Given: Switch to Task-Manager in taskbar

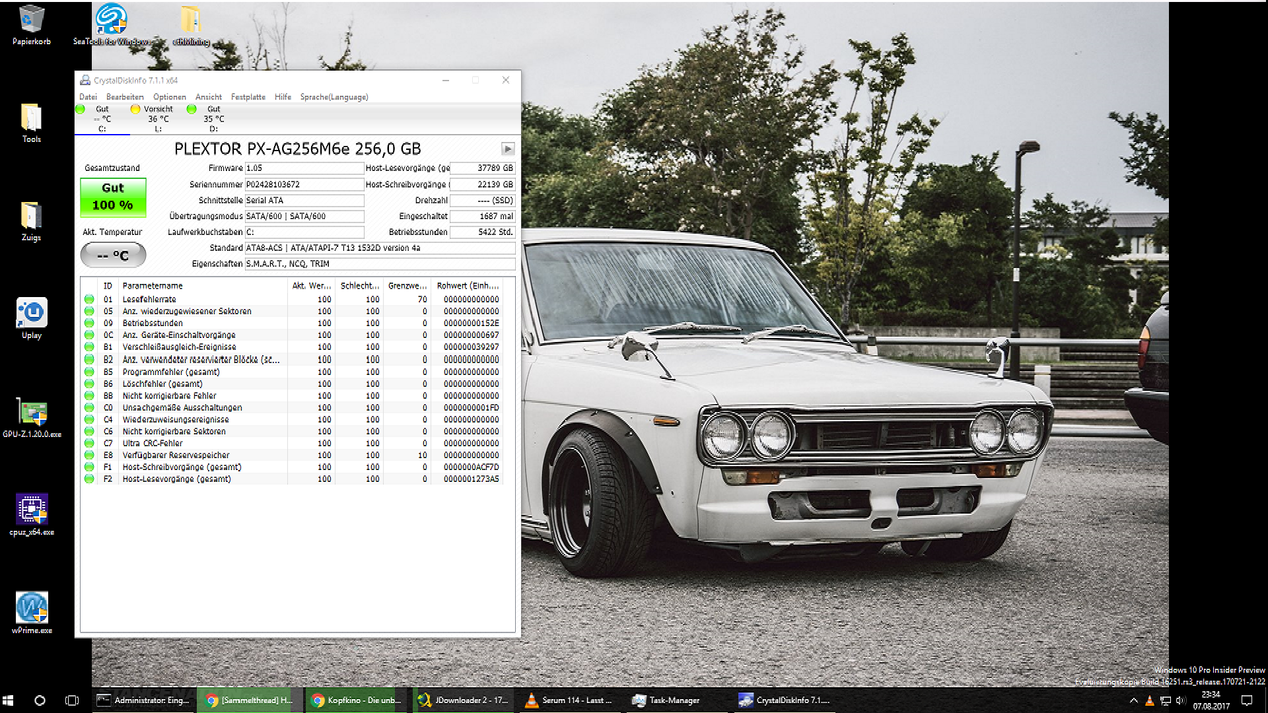Looking at the screenshot, I should pos(667,700).
